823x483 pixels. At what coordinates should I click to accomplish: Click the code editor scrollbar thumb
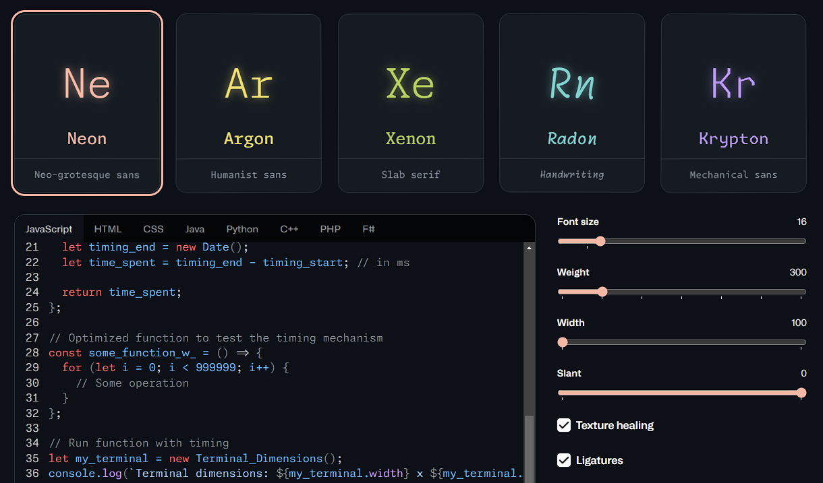(x=530, y=449)
